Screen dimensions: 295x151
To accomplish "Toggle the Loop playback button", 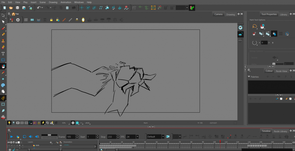I will tap(24, 137).
